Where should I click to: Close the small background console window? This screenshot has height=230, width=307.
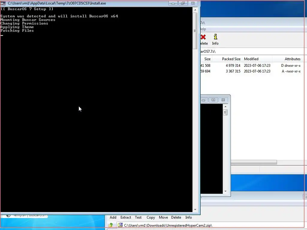[223, 100]
